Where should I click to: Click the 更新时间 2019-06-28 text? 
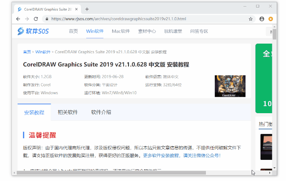click(x=104, y=77)
